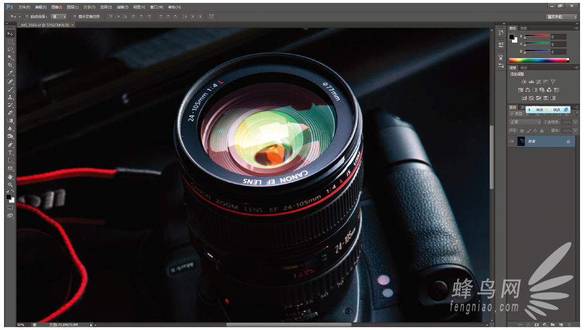
Task: Open the 正常 blend mode dropdown
Action: coord(525,122)
